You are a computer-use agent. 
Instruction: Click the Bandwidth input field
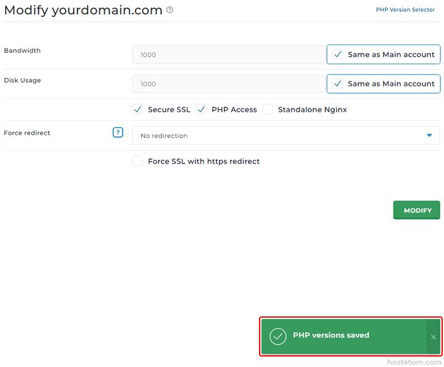229,54
